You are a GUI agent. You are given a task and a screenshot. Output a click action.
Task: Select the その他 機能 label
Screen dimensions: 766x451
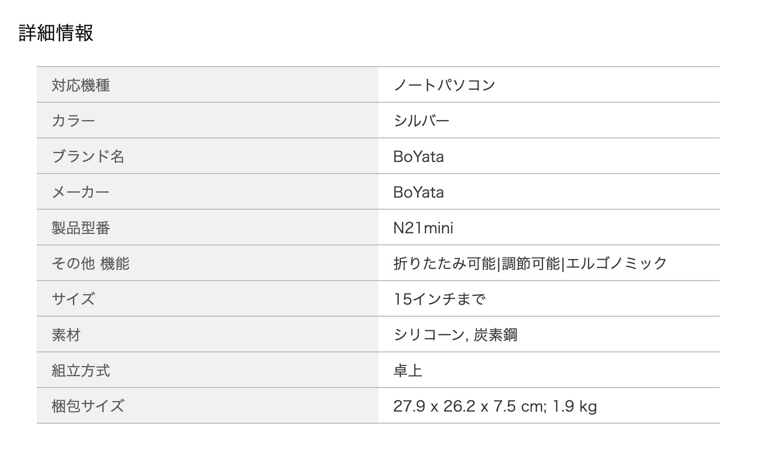90,263
